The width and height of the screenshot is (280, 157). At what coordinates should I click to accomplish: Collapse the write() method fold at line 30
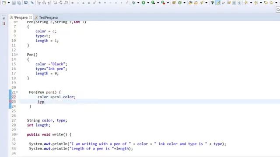pos(17,134)
